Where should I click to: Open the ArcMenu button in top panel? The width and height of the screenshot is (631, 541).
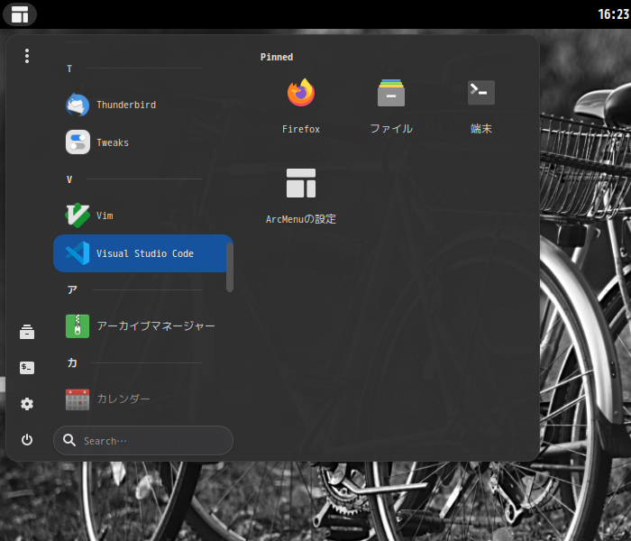(x=20, y=14)
